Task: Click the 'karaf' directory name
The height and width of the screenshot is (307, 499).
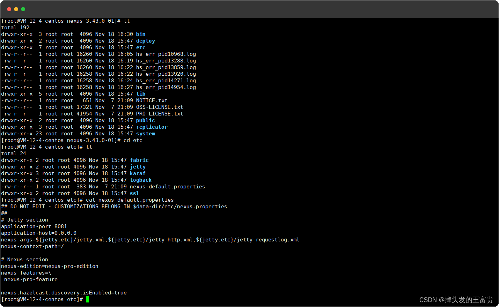Action: [138, 173]
